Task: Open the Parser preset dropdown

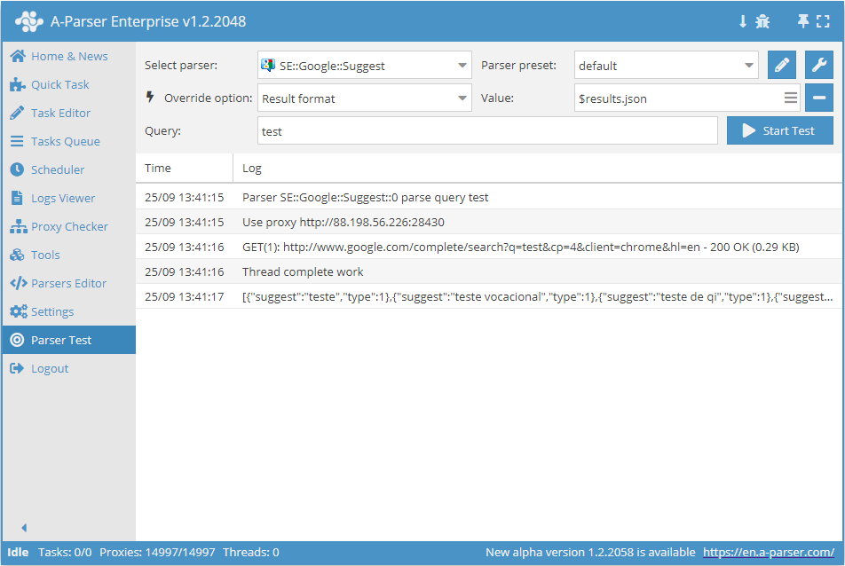Action: (749, 66)
